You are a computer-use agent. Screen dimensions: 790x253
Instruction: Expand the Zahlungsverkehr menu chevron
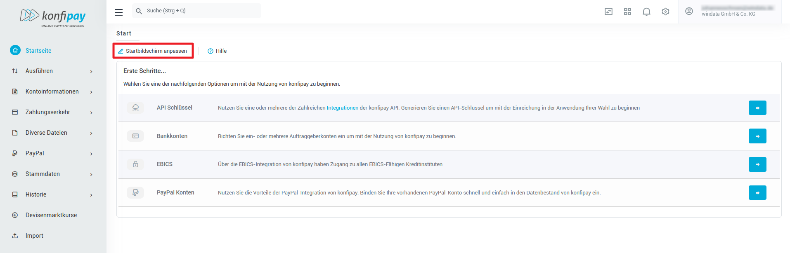point(91,112)
